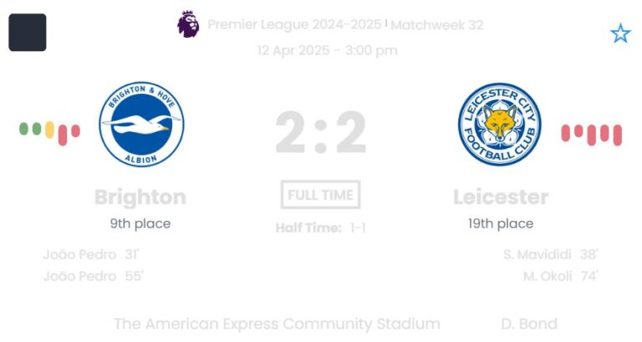The image size is (642, 342).
Task: Open Premier League 2024-2025 competition link
Action: [294, 25]
